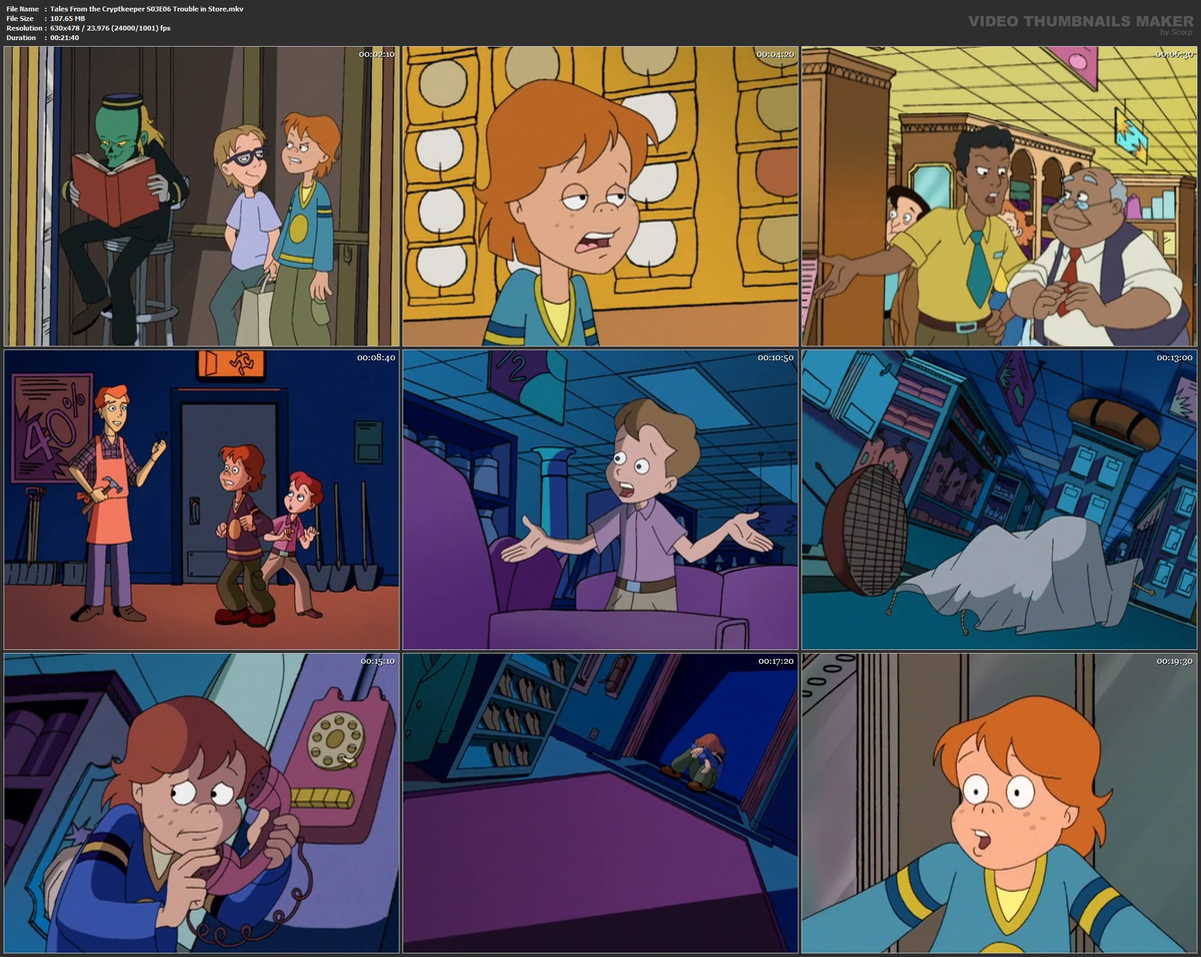Click the 00:10:50 timestamp label
1201x957 pixels.
[x=775, y=358]
